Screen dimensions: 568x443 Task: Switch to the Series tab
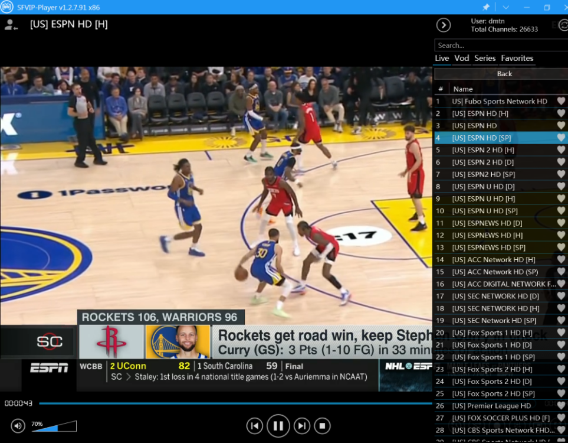tap(485, 58)
